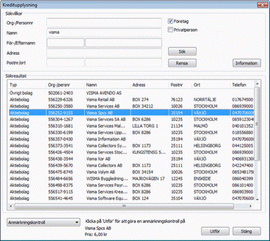Close the Kreditupplysning dialog window

tap(262, 5)
